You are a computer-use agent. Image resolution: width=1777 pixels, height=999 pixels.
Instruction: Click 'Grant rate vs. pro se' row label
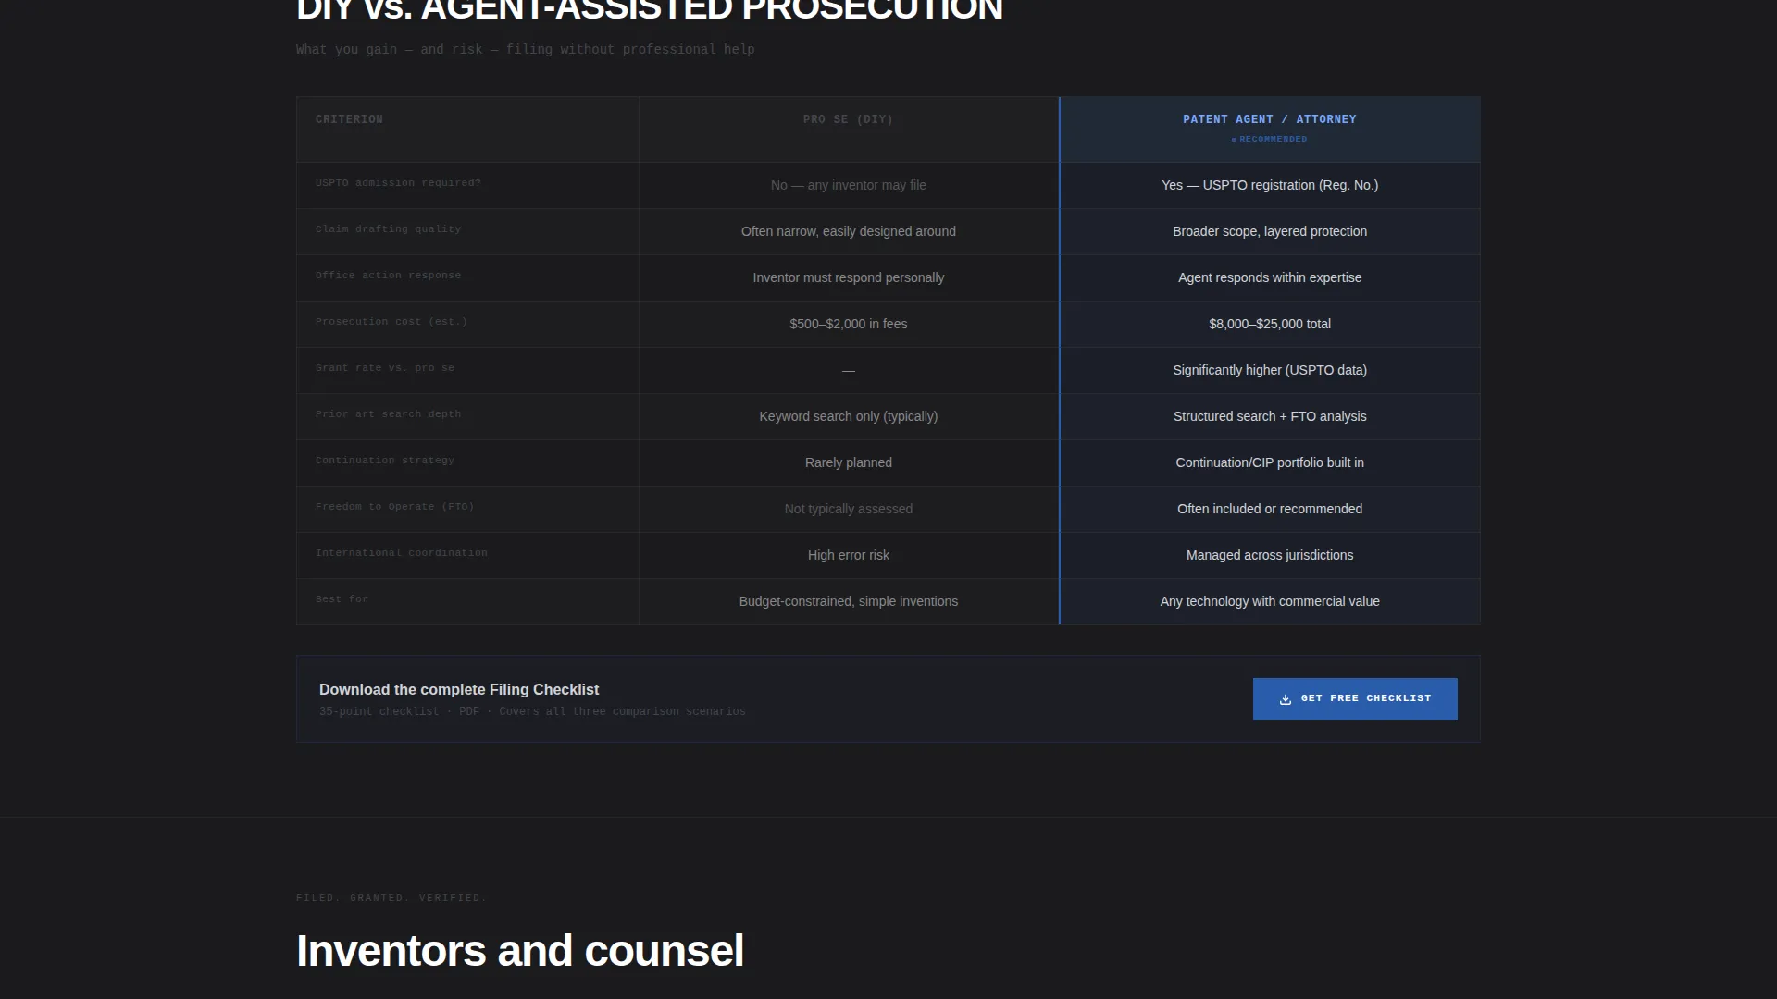(385, 368)
